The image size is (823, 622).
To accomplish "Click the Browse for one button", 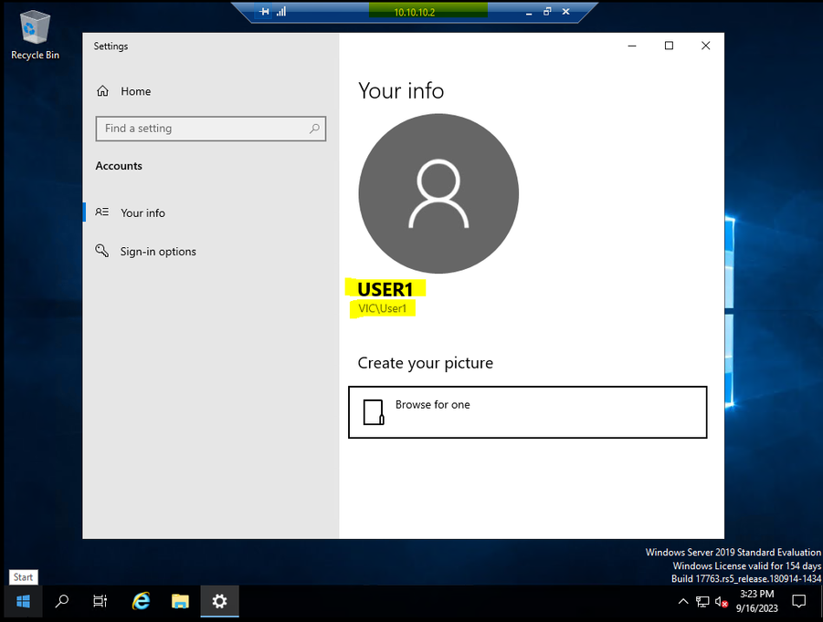I will tap(527, 412).
